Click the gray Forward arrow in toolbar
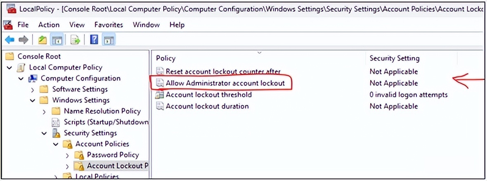The height and width of the screenshot is (181, 487). click(24, 39)
